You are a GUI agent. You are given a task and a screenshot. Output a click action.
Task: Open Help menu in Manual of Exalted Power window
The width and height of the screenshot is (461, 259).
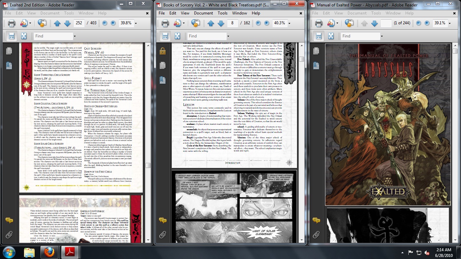[409, 13]
